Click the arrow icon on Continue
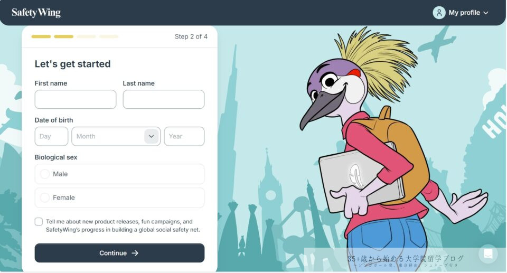The height and width of the screenshot is (273, 507). tap(135, 253)
